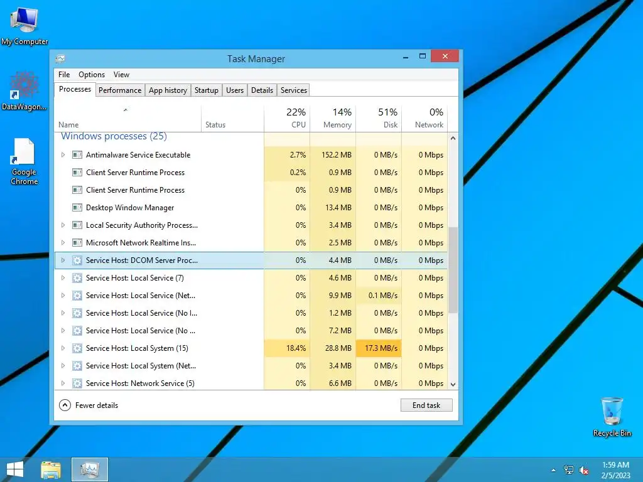Expand Service Host: DCOM Server Process row
The height and width of the screenshot is (482, 643).
pyautogui.click(x=63, y=260)
